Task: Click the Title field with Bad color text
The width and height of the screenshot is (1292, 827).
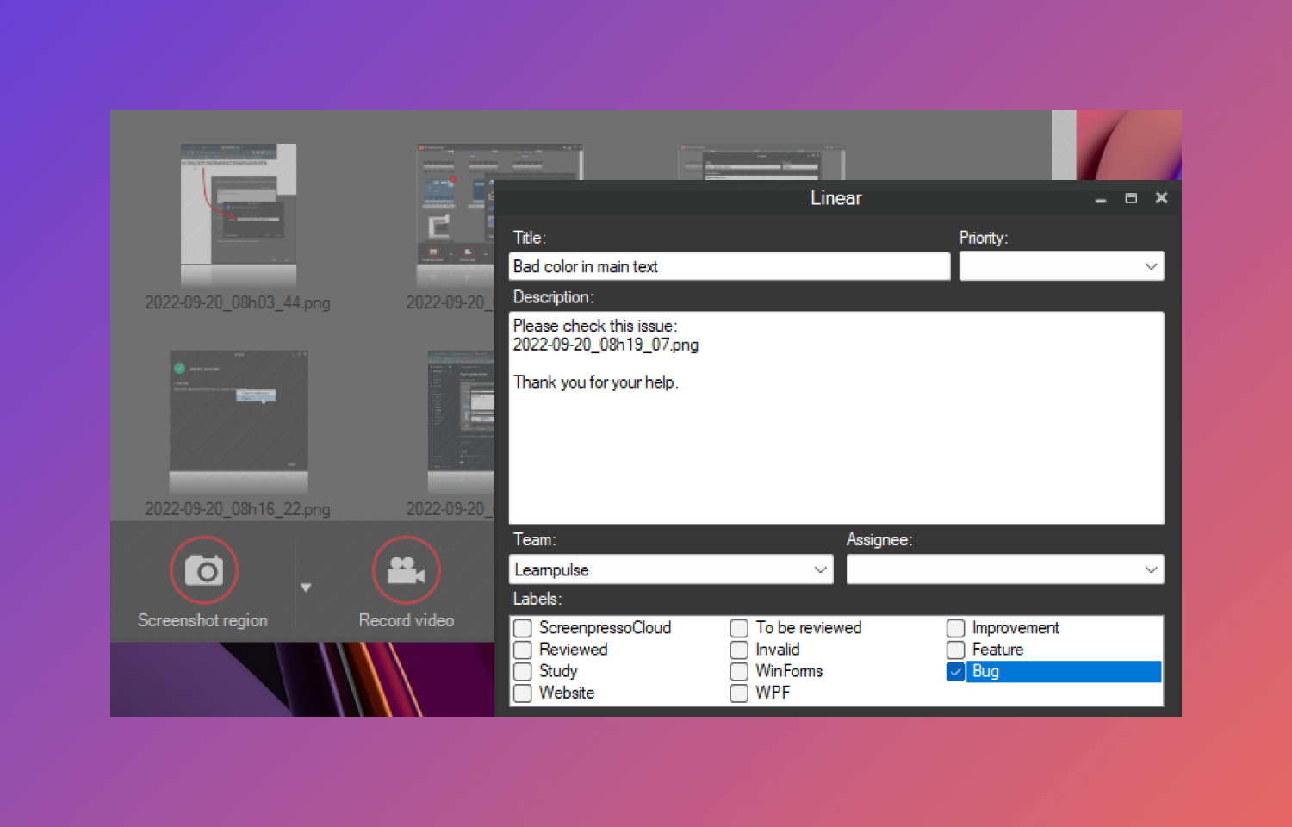Action: [730, 266]
